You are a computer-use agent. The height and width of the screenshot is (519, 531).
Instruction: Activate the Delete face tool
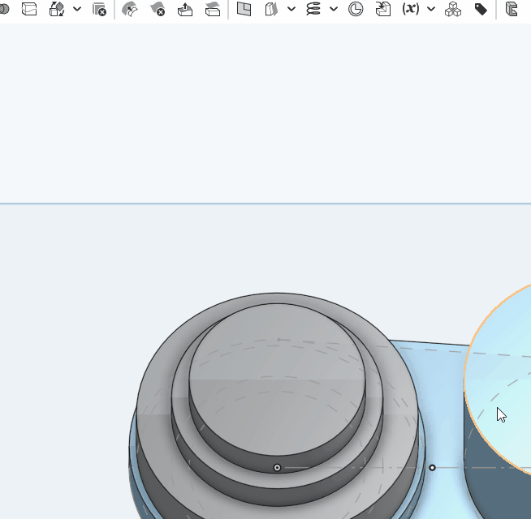(158, 10)
